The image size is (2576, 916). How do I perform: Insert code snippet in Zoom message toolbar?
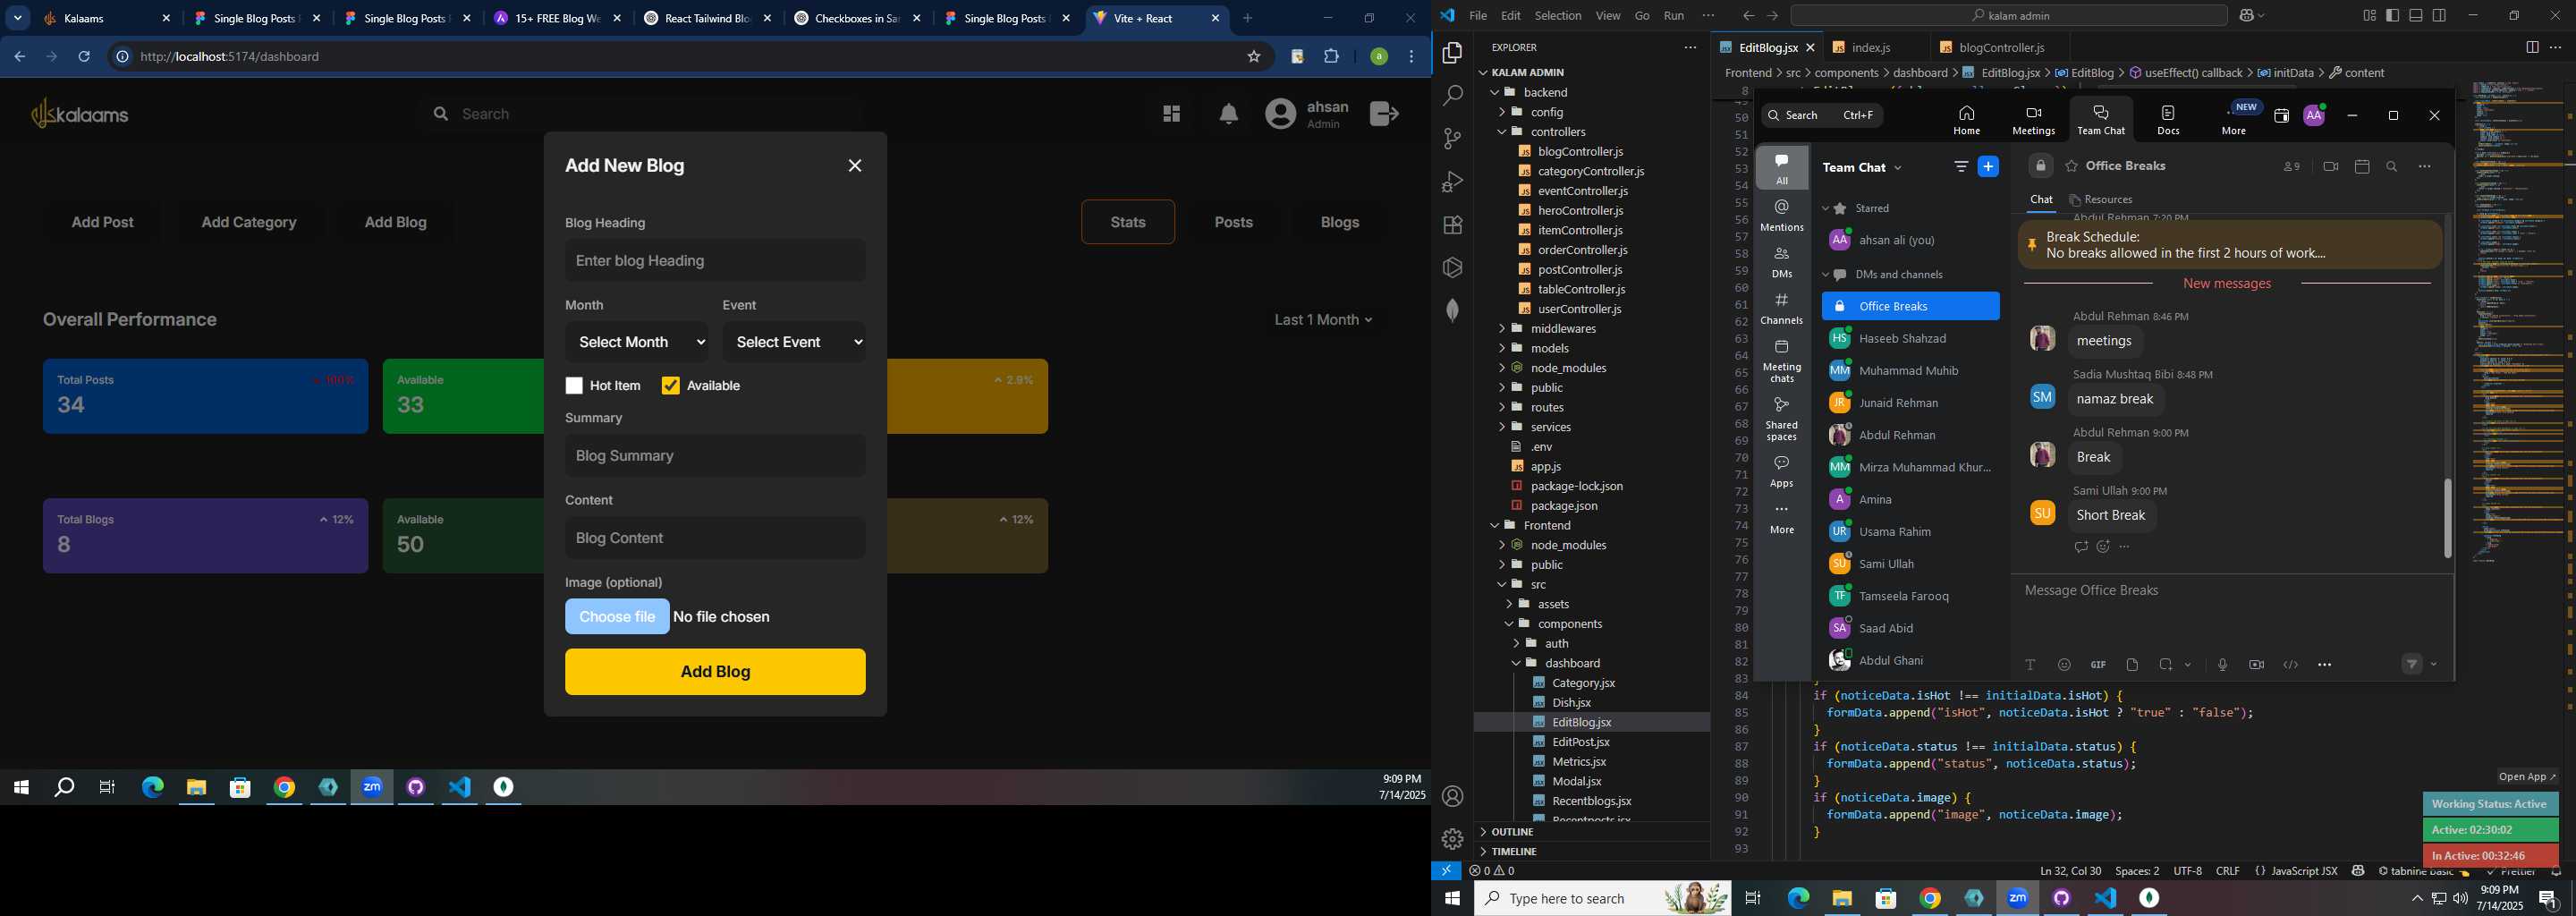[x=2290, y=665]
